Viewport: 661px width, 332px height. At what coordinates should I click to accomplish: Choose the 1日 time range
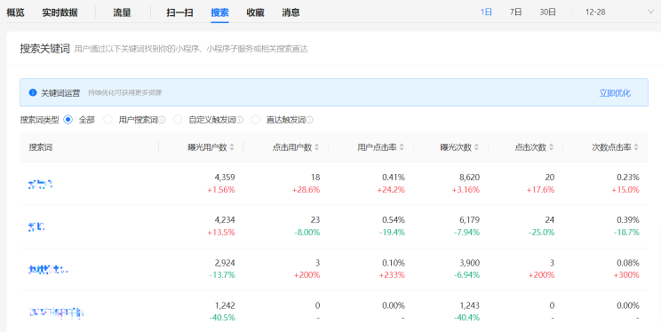pos(486,12)
